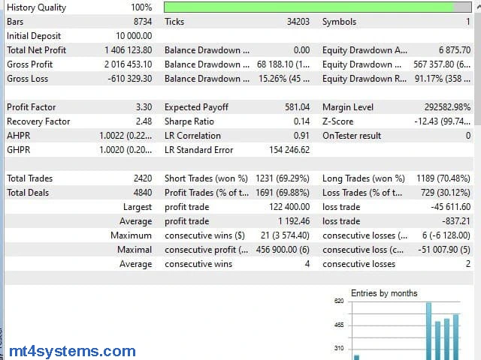Click the 620 axis label on the chart

(x=338, y=301)
